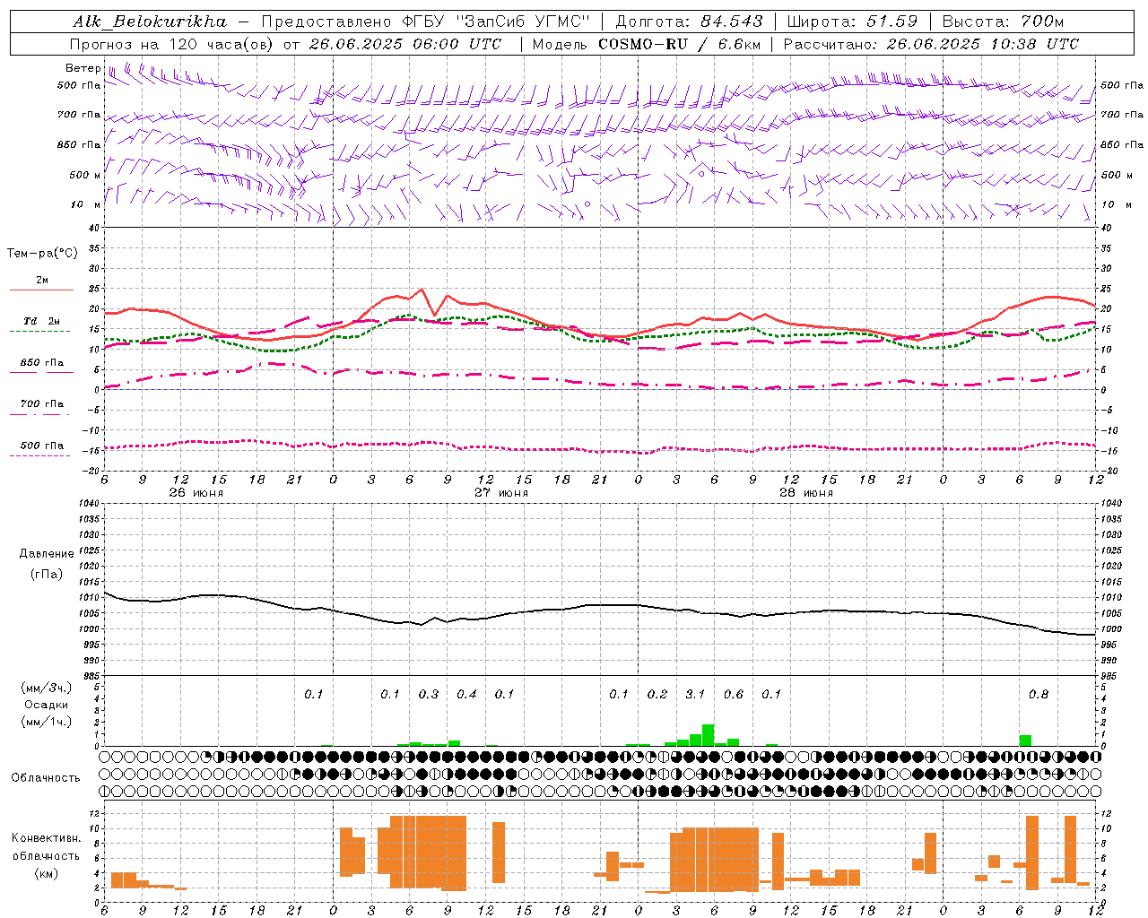1148x918 pixels.
Task: Click the 3.1 precipitation amount value
Action: click(695, 694)
